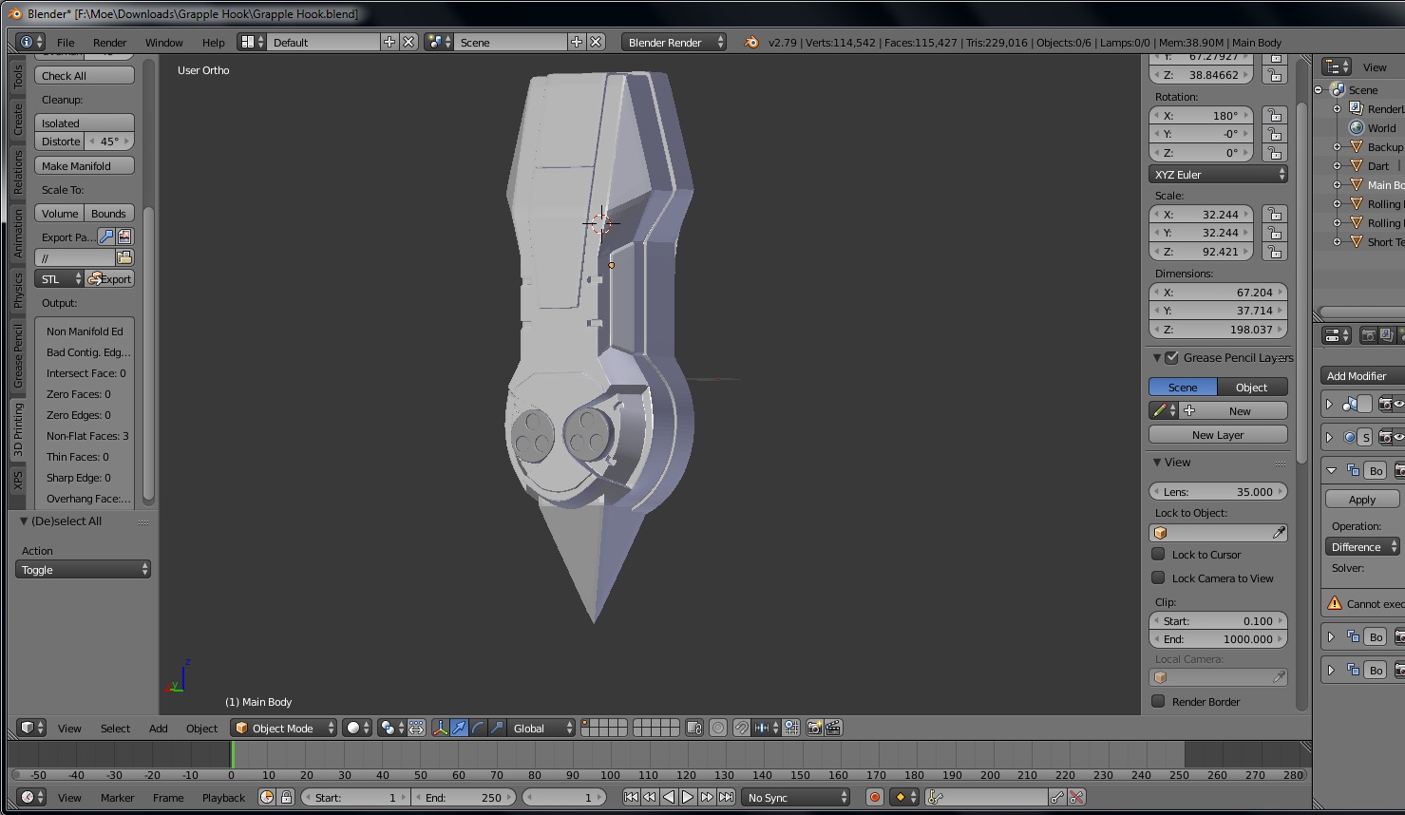Click the Add Modifier button
This screenshot has width=1405, height=815.
point(1362,375)
